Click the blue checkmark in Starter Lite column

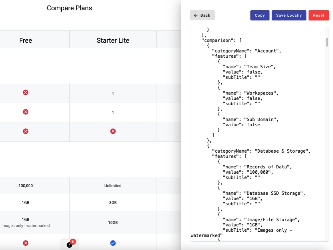pos(113,243)
